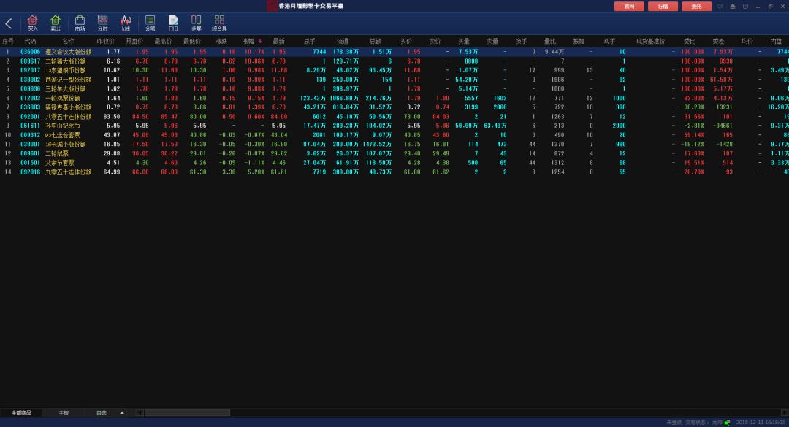Click the green connection status icon
The image size is (789, 427).
[727, 423]
